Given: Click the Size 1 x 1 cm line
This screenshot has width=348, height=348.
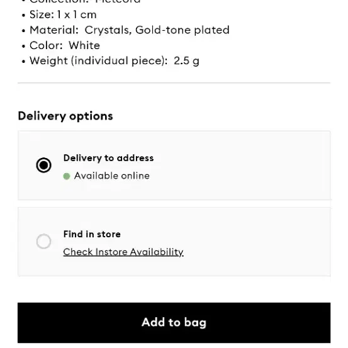Looking at the screenshot, I should click(63, 15).
